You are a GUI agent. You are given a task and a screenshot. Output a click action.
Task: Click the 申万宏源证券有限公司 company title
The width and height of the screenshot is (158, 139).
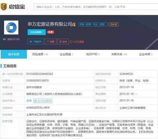(50, 24)
